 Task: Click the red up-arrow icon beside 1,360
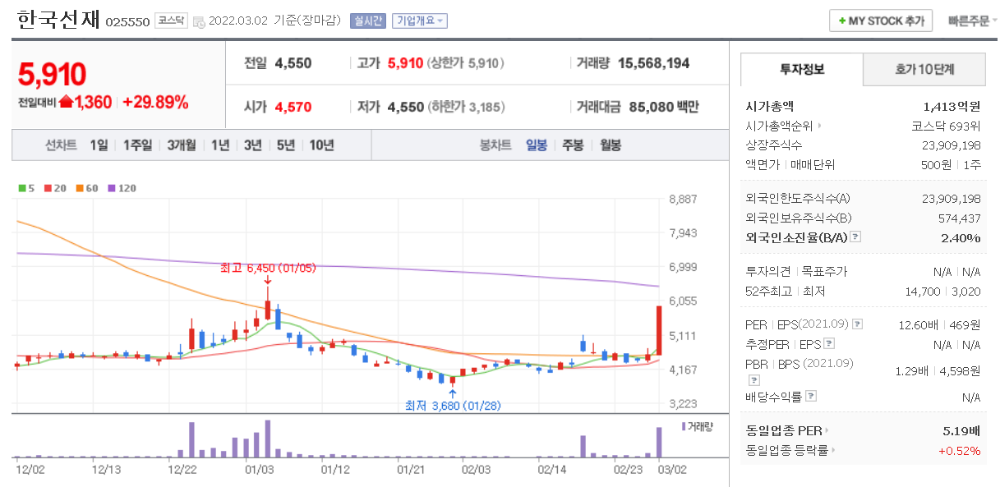point(66,102)
